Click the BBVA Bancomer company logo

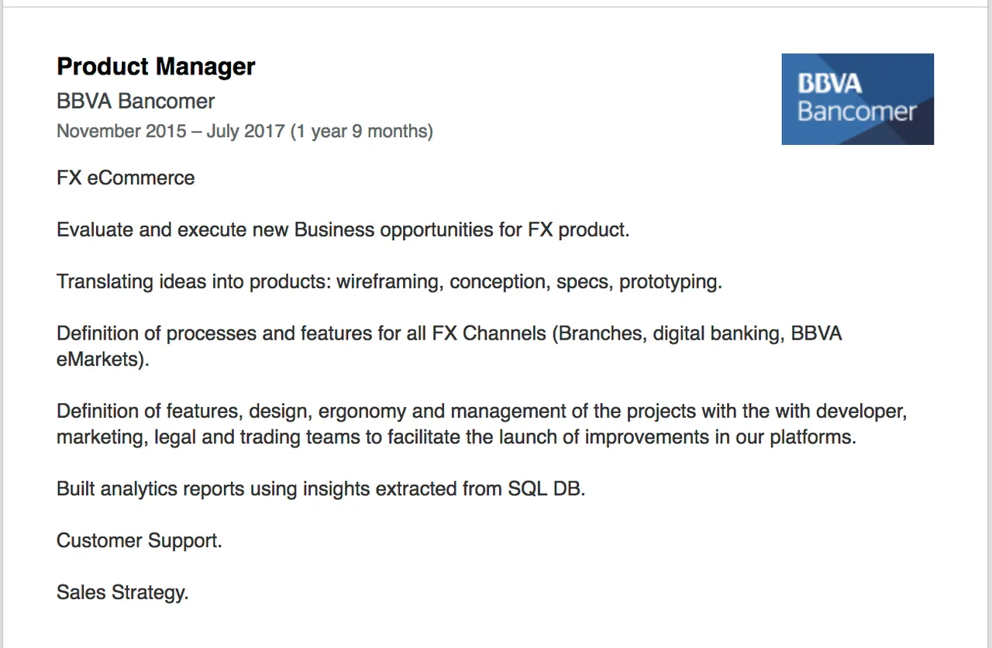pos(857,99)
